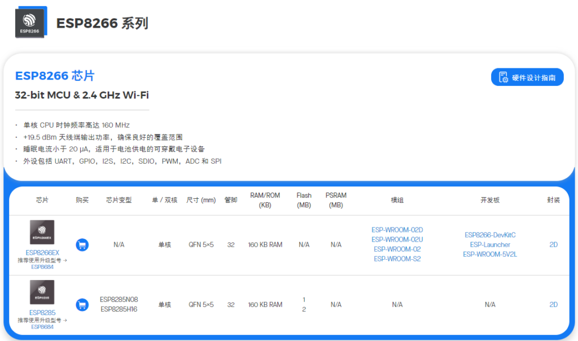578x341 pixels.
Task: Click the ESP8266EX chip thumbnail image
Action: (42, 232)
